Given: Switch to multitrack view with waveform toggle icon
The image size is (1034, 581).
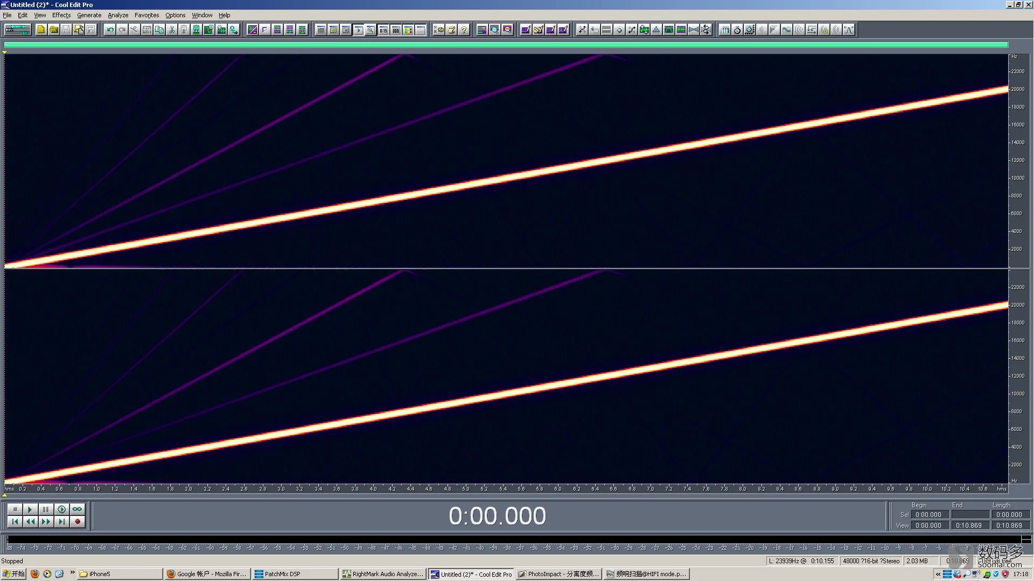Looking at the screenshot, I should point(17,30).
